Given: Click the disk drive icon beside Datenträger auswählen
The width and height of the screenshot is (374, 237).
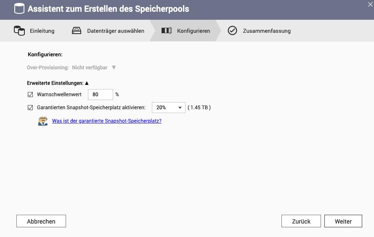Looking at the screenshot, I should [x=77, y=31].
